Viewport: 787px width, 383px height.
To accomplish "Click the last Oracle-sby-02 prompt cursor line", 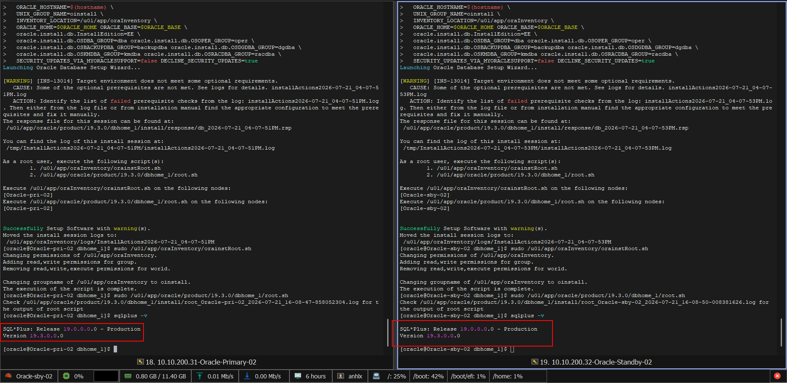I will [x=457, y=349].
